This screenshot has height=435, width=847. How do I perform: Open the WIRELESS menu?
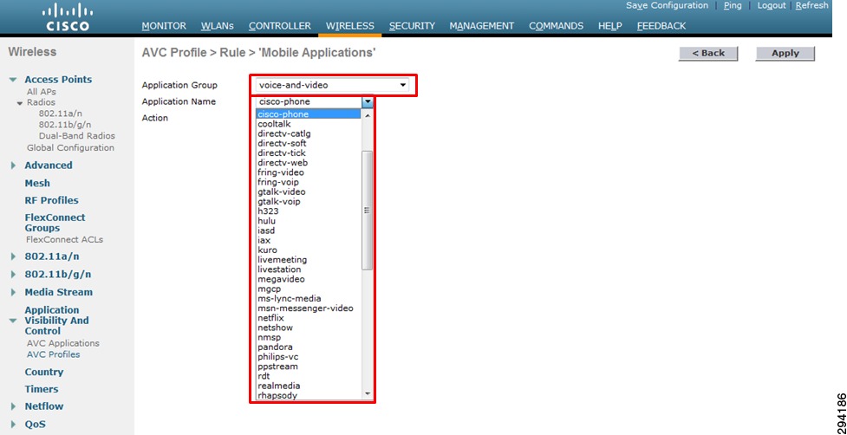350,26
